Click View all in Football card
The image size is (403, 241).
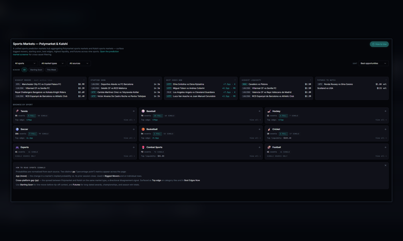pyautogui.click(x=381, y=156)
